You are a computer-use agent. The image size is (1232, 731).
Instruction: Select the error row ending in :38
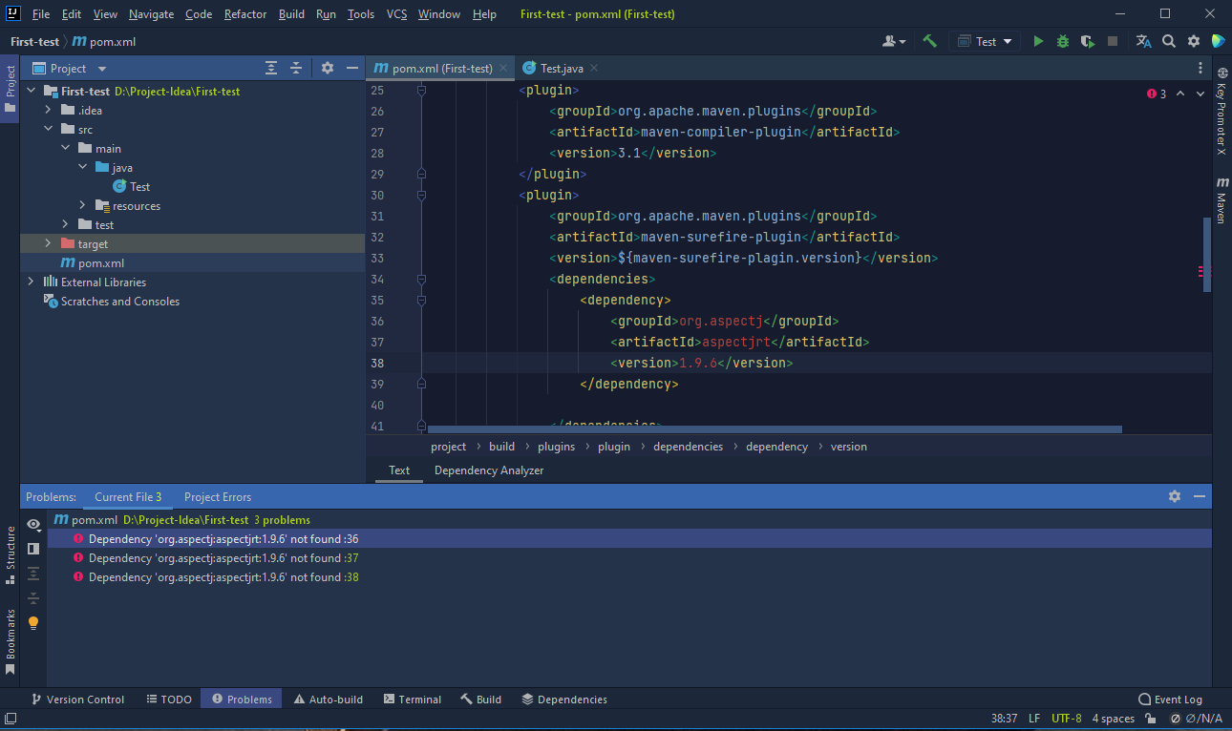[629, 577]
